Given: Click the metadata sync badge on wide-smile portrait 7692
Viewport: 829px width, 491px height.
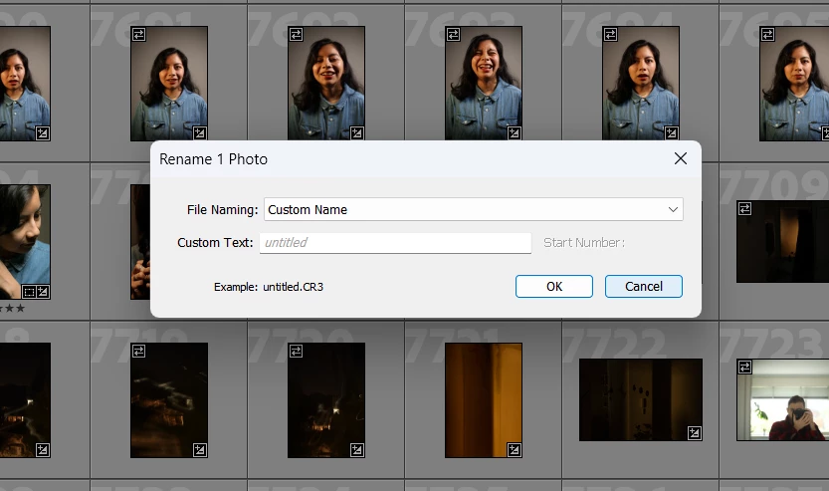Looking at the screenshot, I should pyautogui.click(x=297, y=35).
